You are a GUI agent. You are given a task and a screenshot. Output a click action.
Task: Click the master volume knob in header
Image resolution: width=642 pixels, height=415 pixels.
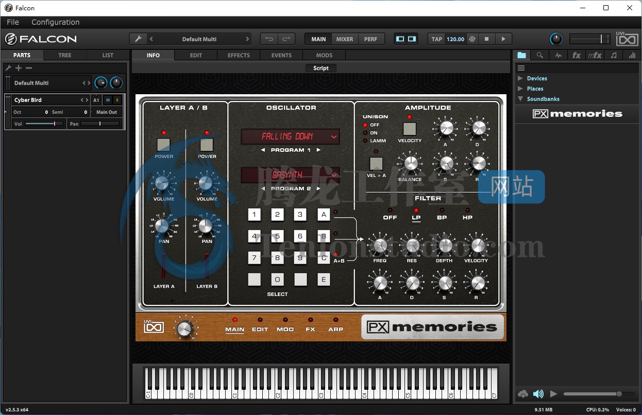pyautogui.click(x=556, y=39)
